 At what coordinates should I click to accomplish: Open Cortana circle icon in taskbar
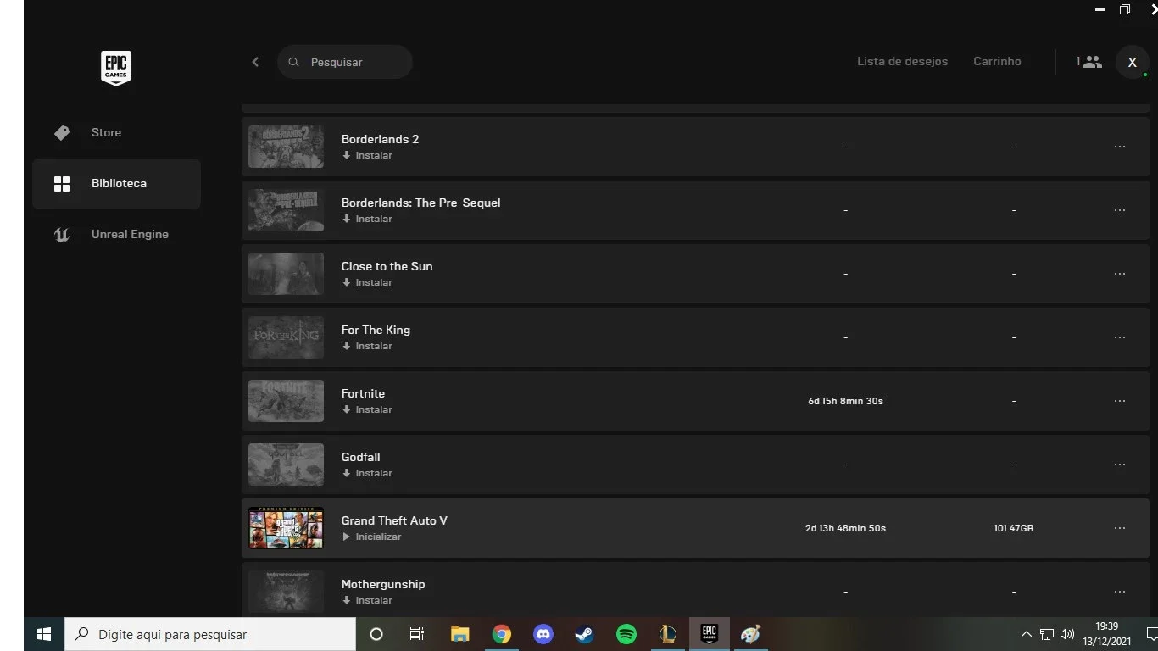coord(376,634)
